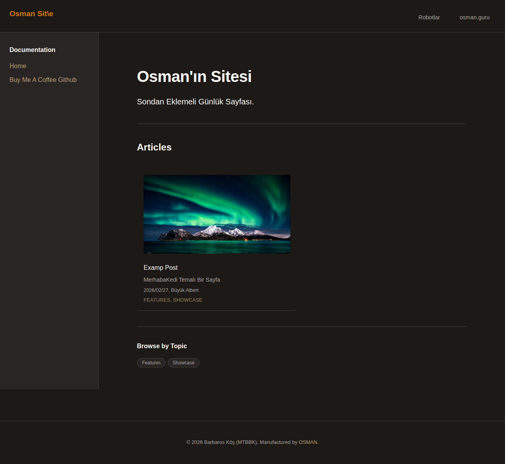Viewport: 505px width, 464px height.
Task: Click the 2026/02/27 post date
Action: [x=156, y=290]
